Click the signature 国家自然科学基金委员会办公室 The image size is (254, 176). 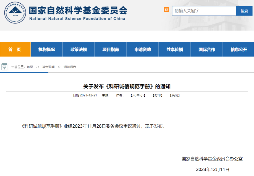(212, 159)
